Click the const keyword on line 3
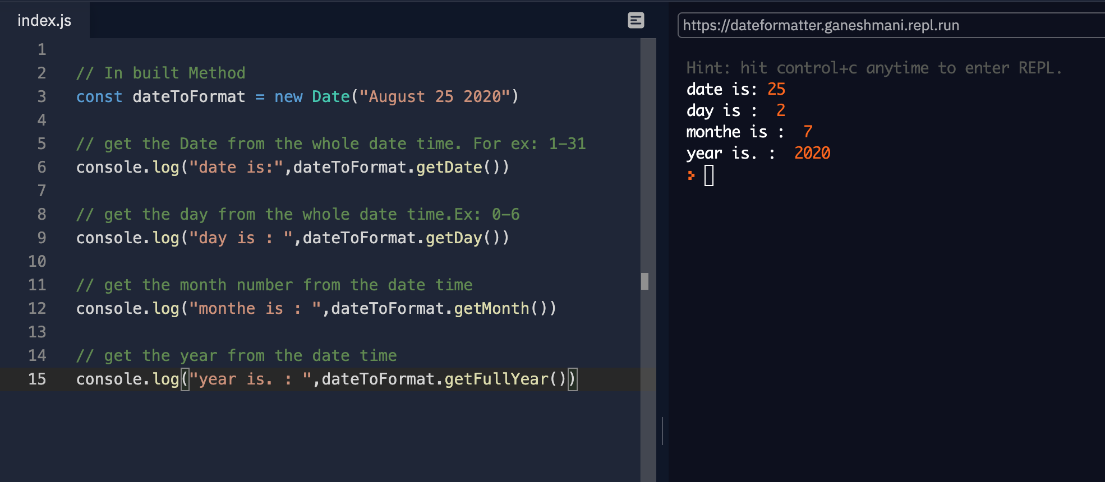Screen dimensions: 1105x482 tap(99, 96)
